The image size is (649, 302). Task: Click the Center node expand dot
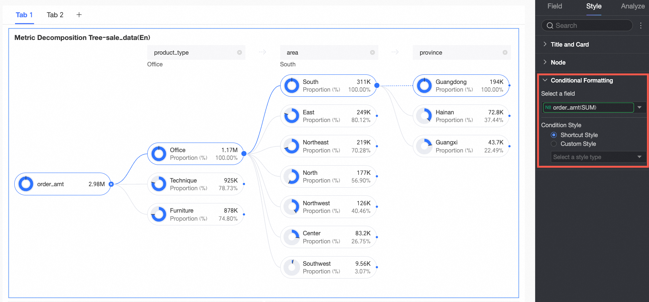tap(377, 237)
